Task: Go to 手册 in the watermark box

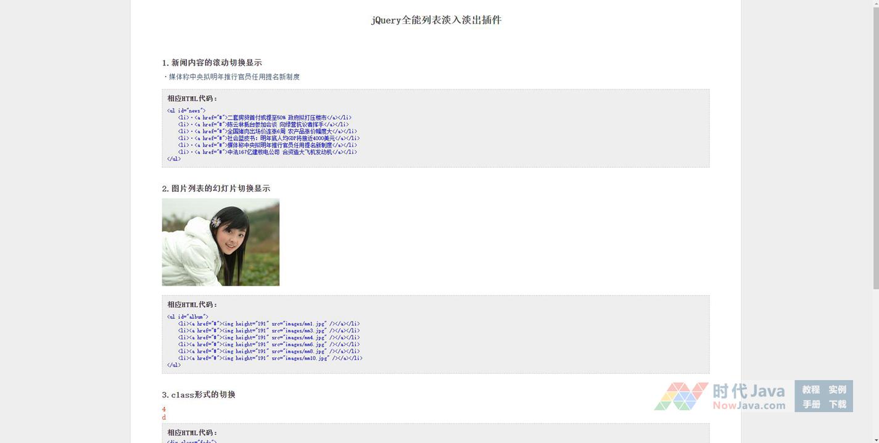Action: (x=811, y=404)
